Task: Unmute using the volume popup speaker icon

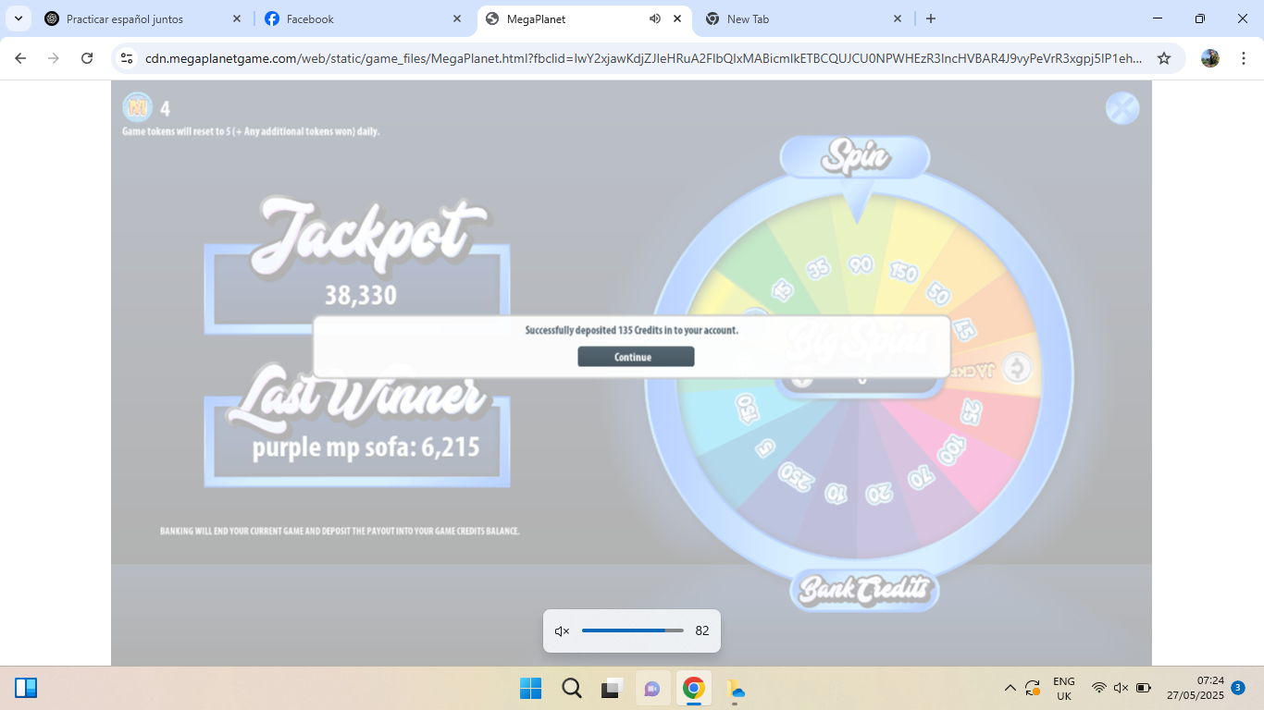Action: 562,631
